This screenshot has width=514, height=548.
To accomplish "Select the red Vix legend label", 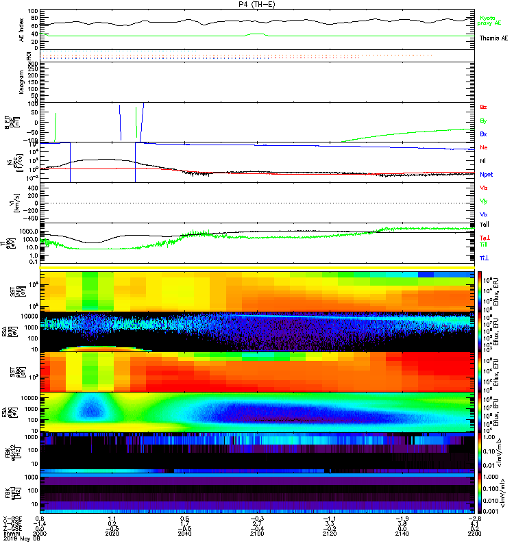I will [484, 188].
